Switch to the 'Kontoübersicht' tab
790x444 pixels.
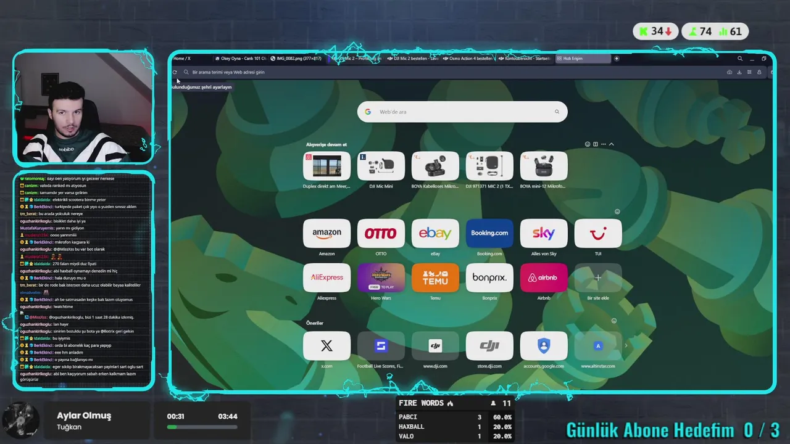tap(525, 59)
